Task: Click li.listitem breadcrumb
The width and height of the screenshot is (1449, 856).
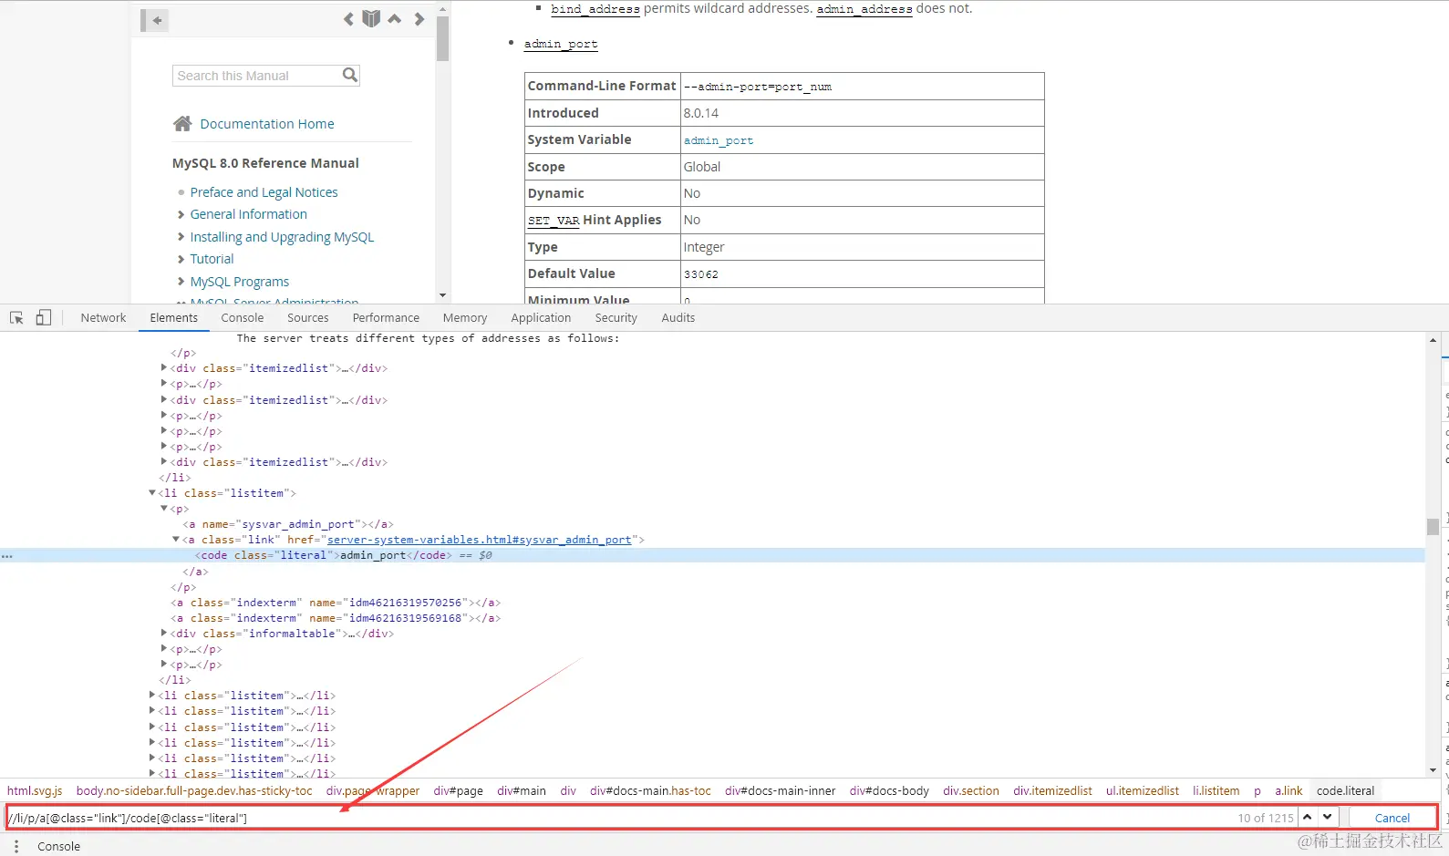Action: [x=1216, y=791]
